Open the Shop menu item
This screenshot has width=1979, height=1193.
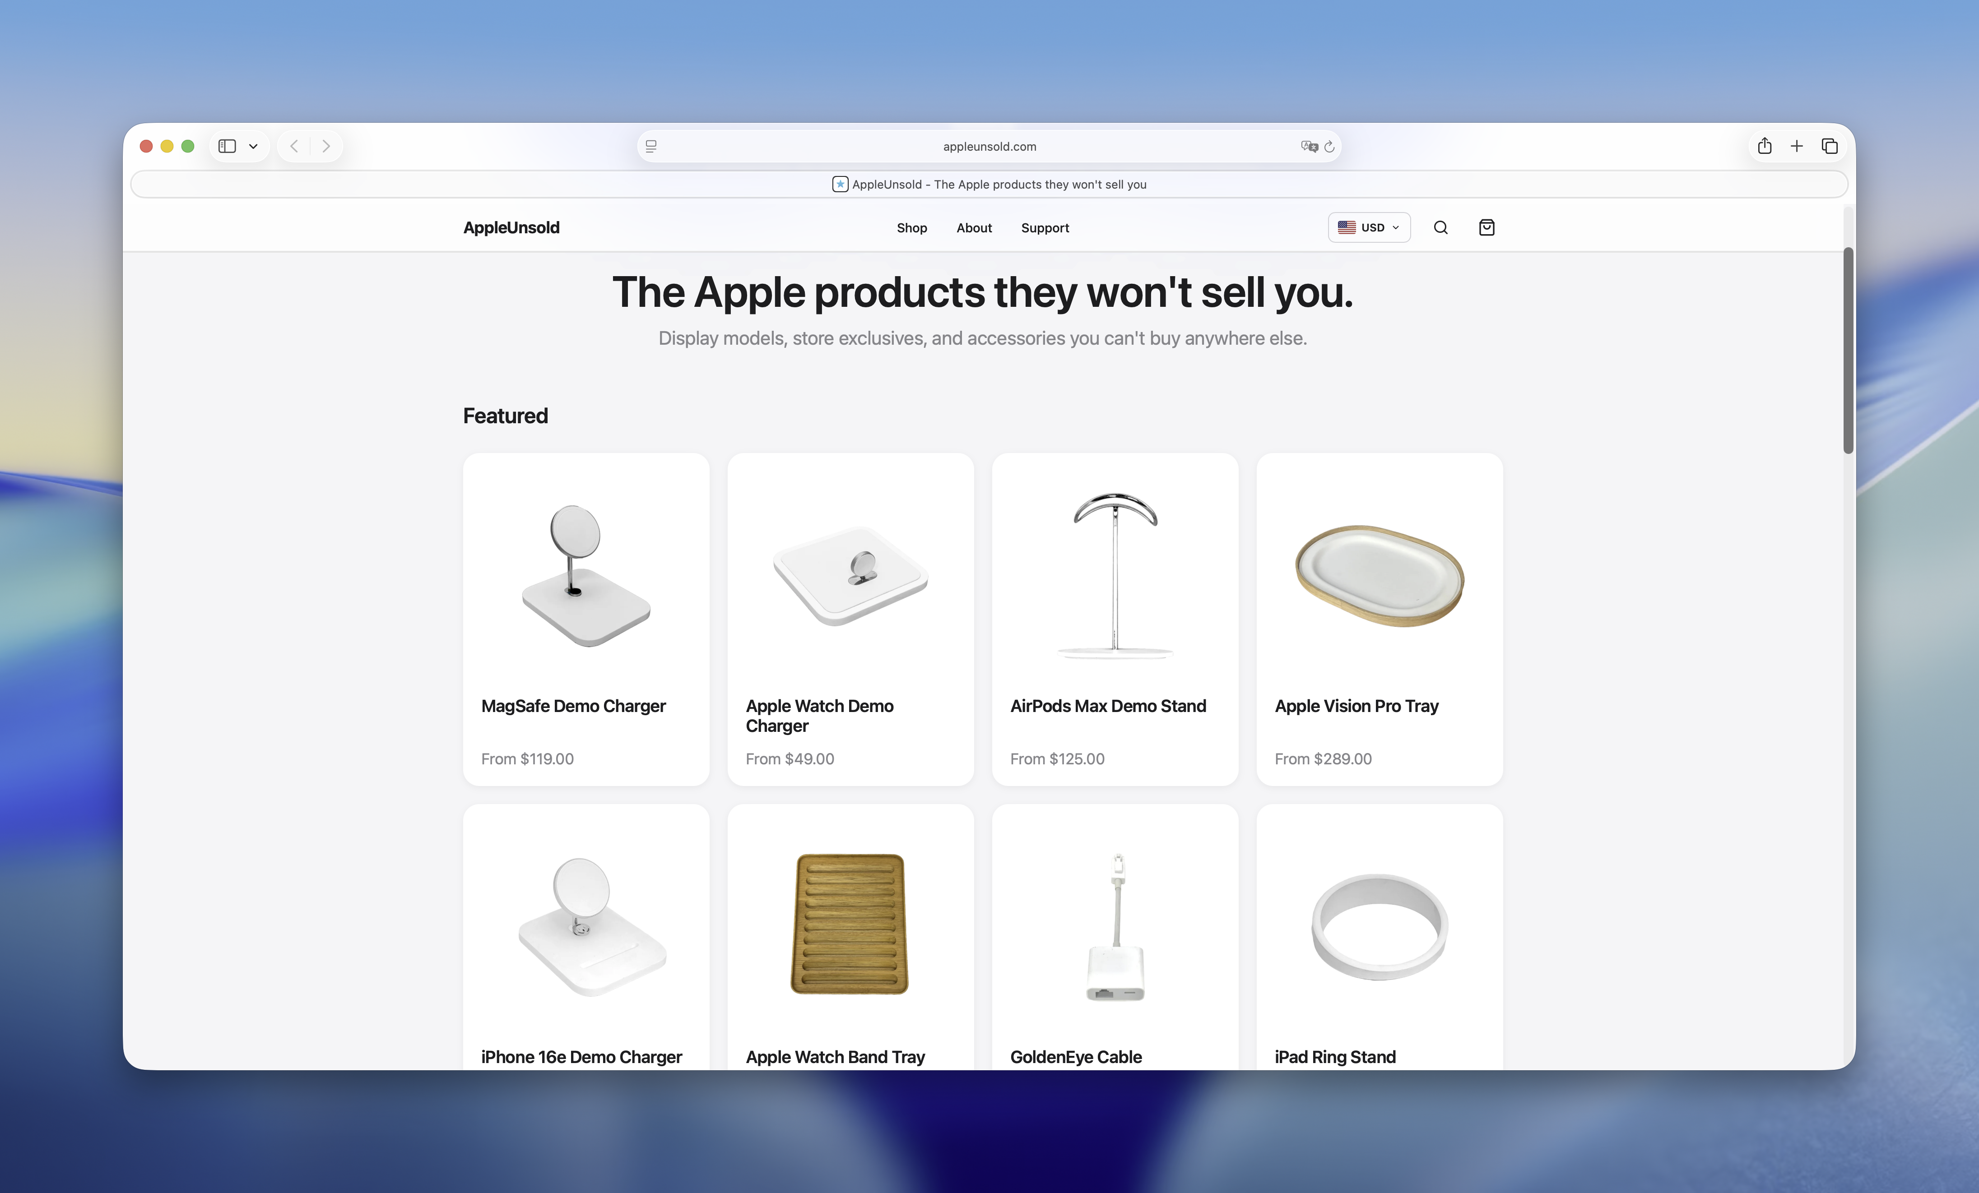911,228
